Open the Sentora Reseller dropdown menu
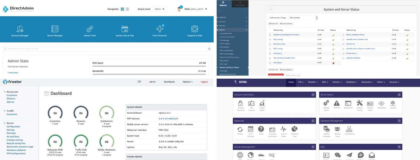420x160 pixels. click(313, 82)
